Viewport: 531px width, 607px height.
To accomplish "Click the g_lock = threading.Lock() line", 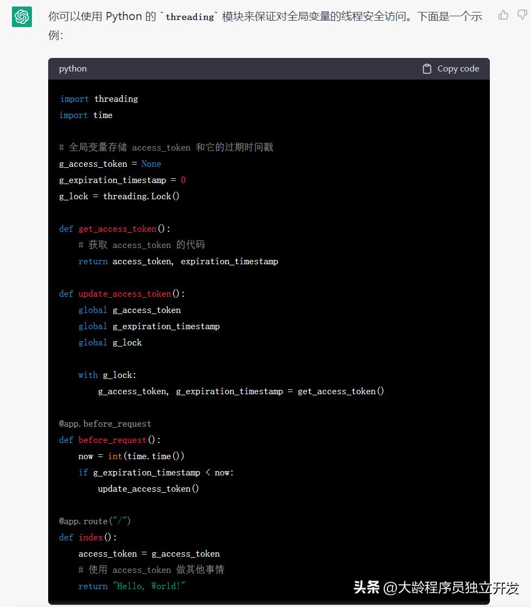I will point(119,196).
